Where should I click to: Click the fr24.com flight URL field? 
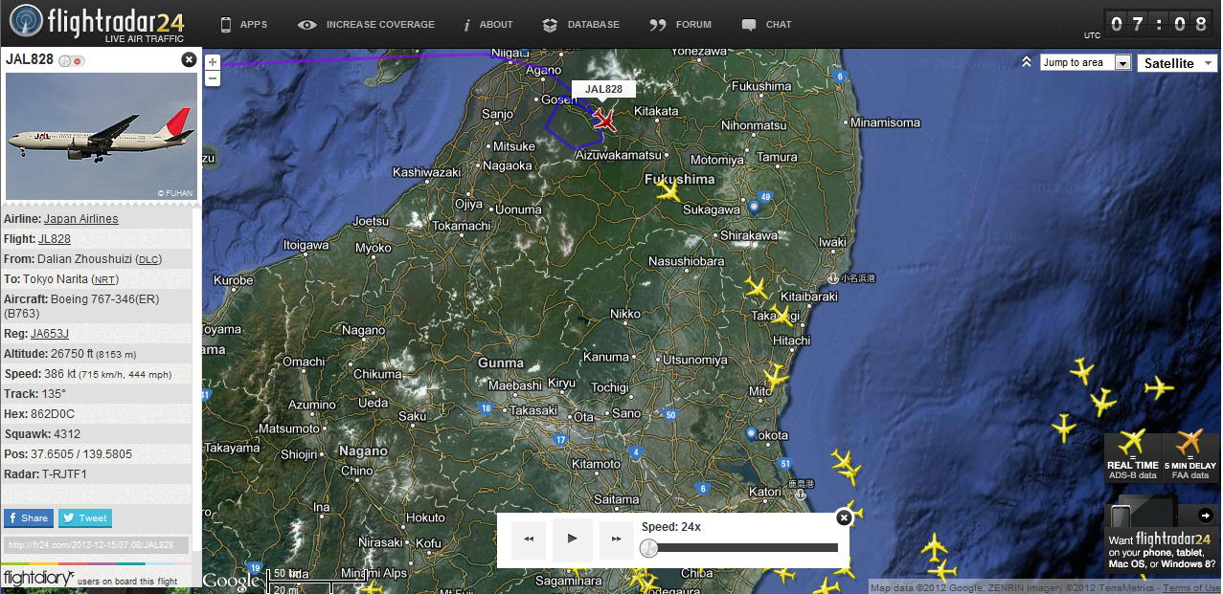point(96,545)
